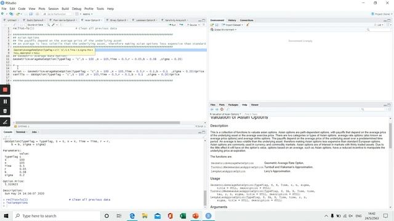Open the Global Environment dropdown
The height and width of the screenshot is (221, 394).
[223, 29]
